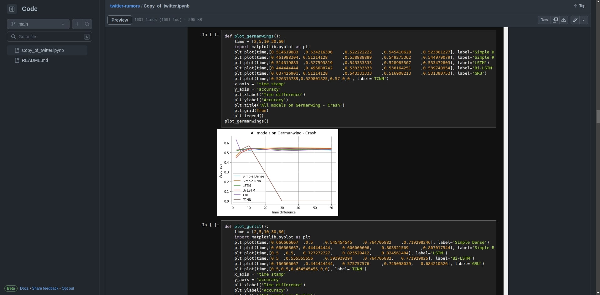
Task: View the Raw file contents
Action: (544, 20)
